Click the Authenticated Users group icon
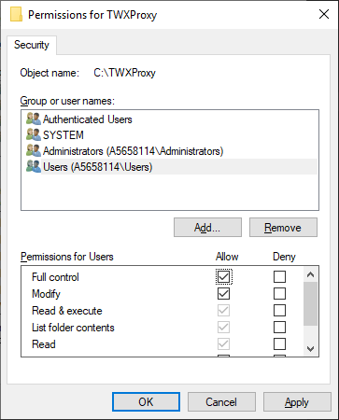339x420 pixels. point(34,119)
